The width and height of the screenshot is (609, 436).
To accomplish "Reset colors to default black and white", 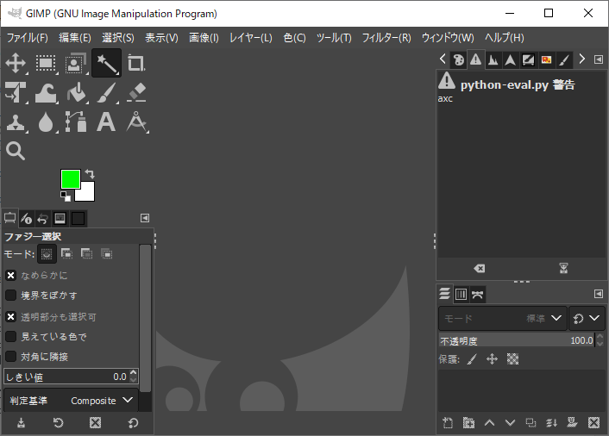I will [x=66, y=196].
